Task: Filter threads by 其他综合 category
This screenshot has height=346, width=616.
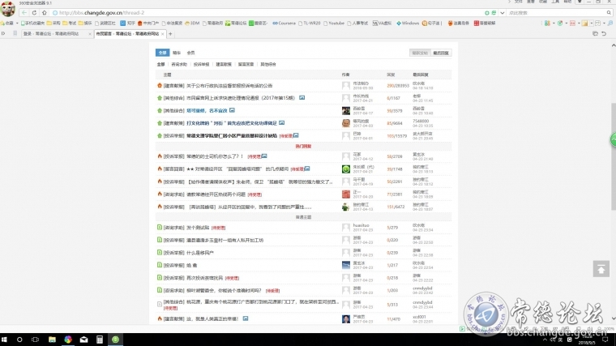Action: (x=268, y=64)
